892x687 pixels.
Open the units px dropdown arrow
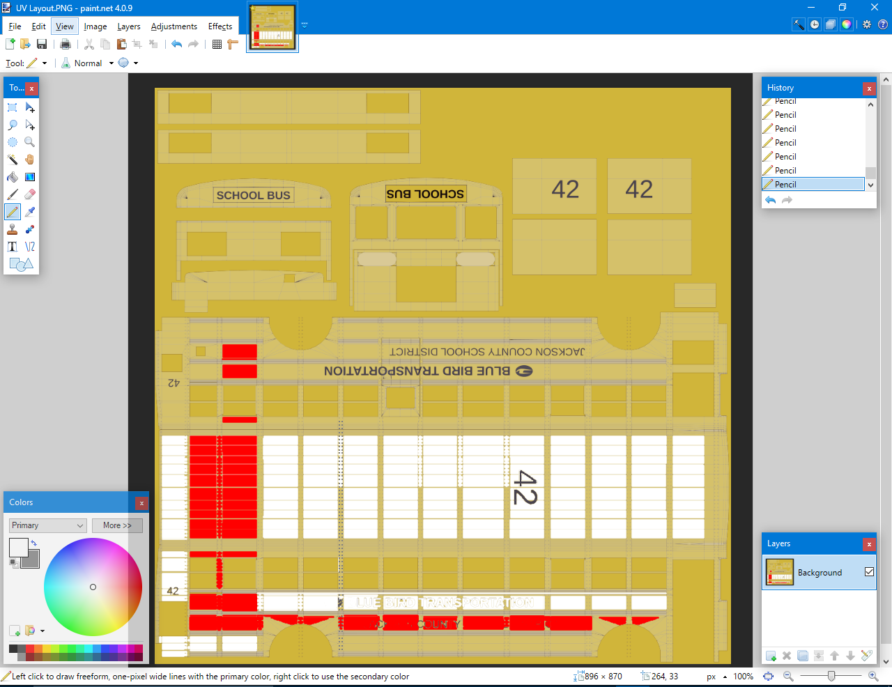pos(725,677)
